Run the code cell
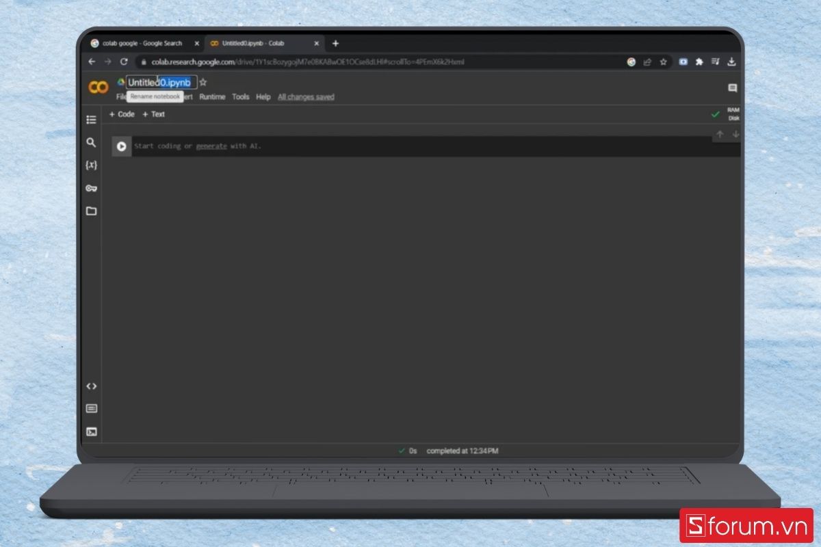Viewport: 821px width, 547px height. point(121,146)
